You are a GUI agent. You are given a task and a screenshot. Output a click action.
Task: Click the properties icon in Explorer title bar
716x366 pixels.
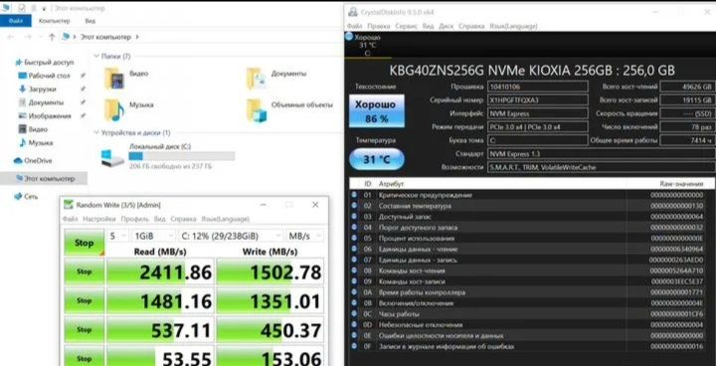[x=22, y=8]
